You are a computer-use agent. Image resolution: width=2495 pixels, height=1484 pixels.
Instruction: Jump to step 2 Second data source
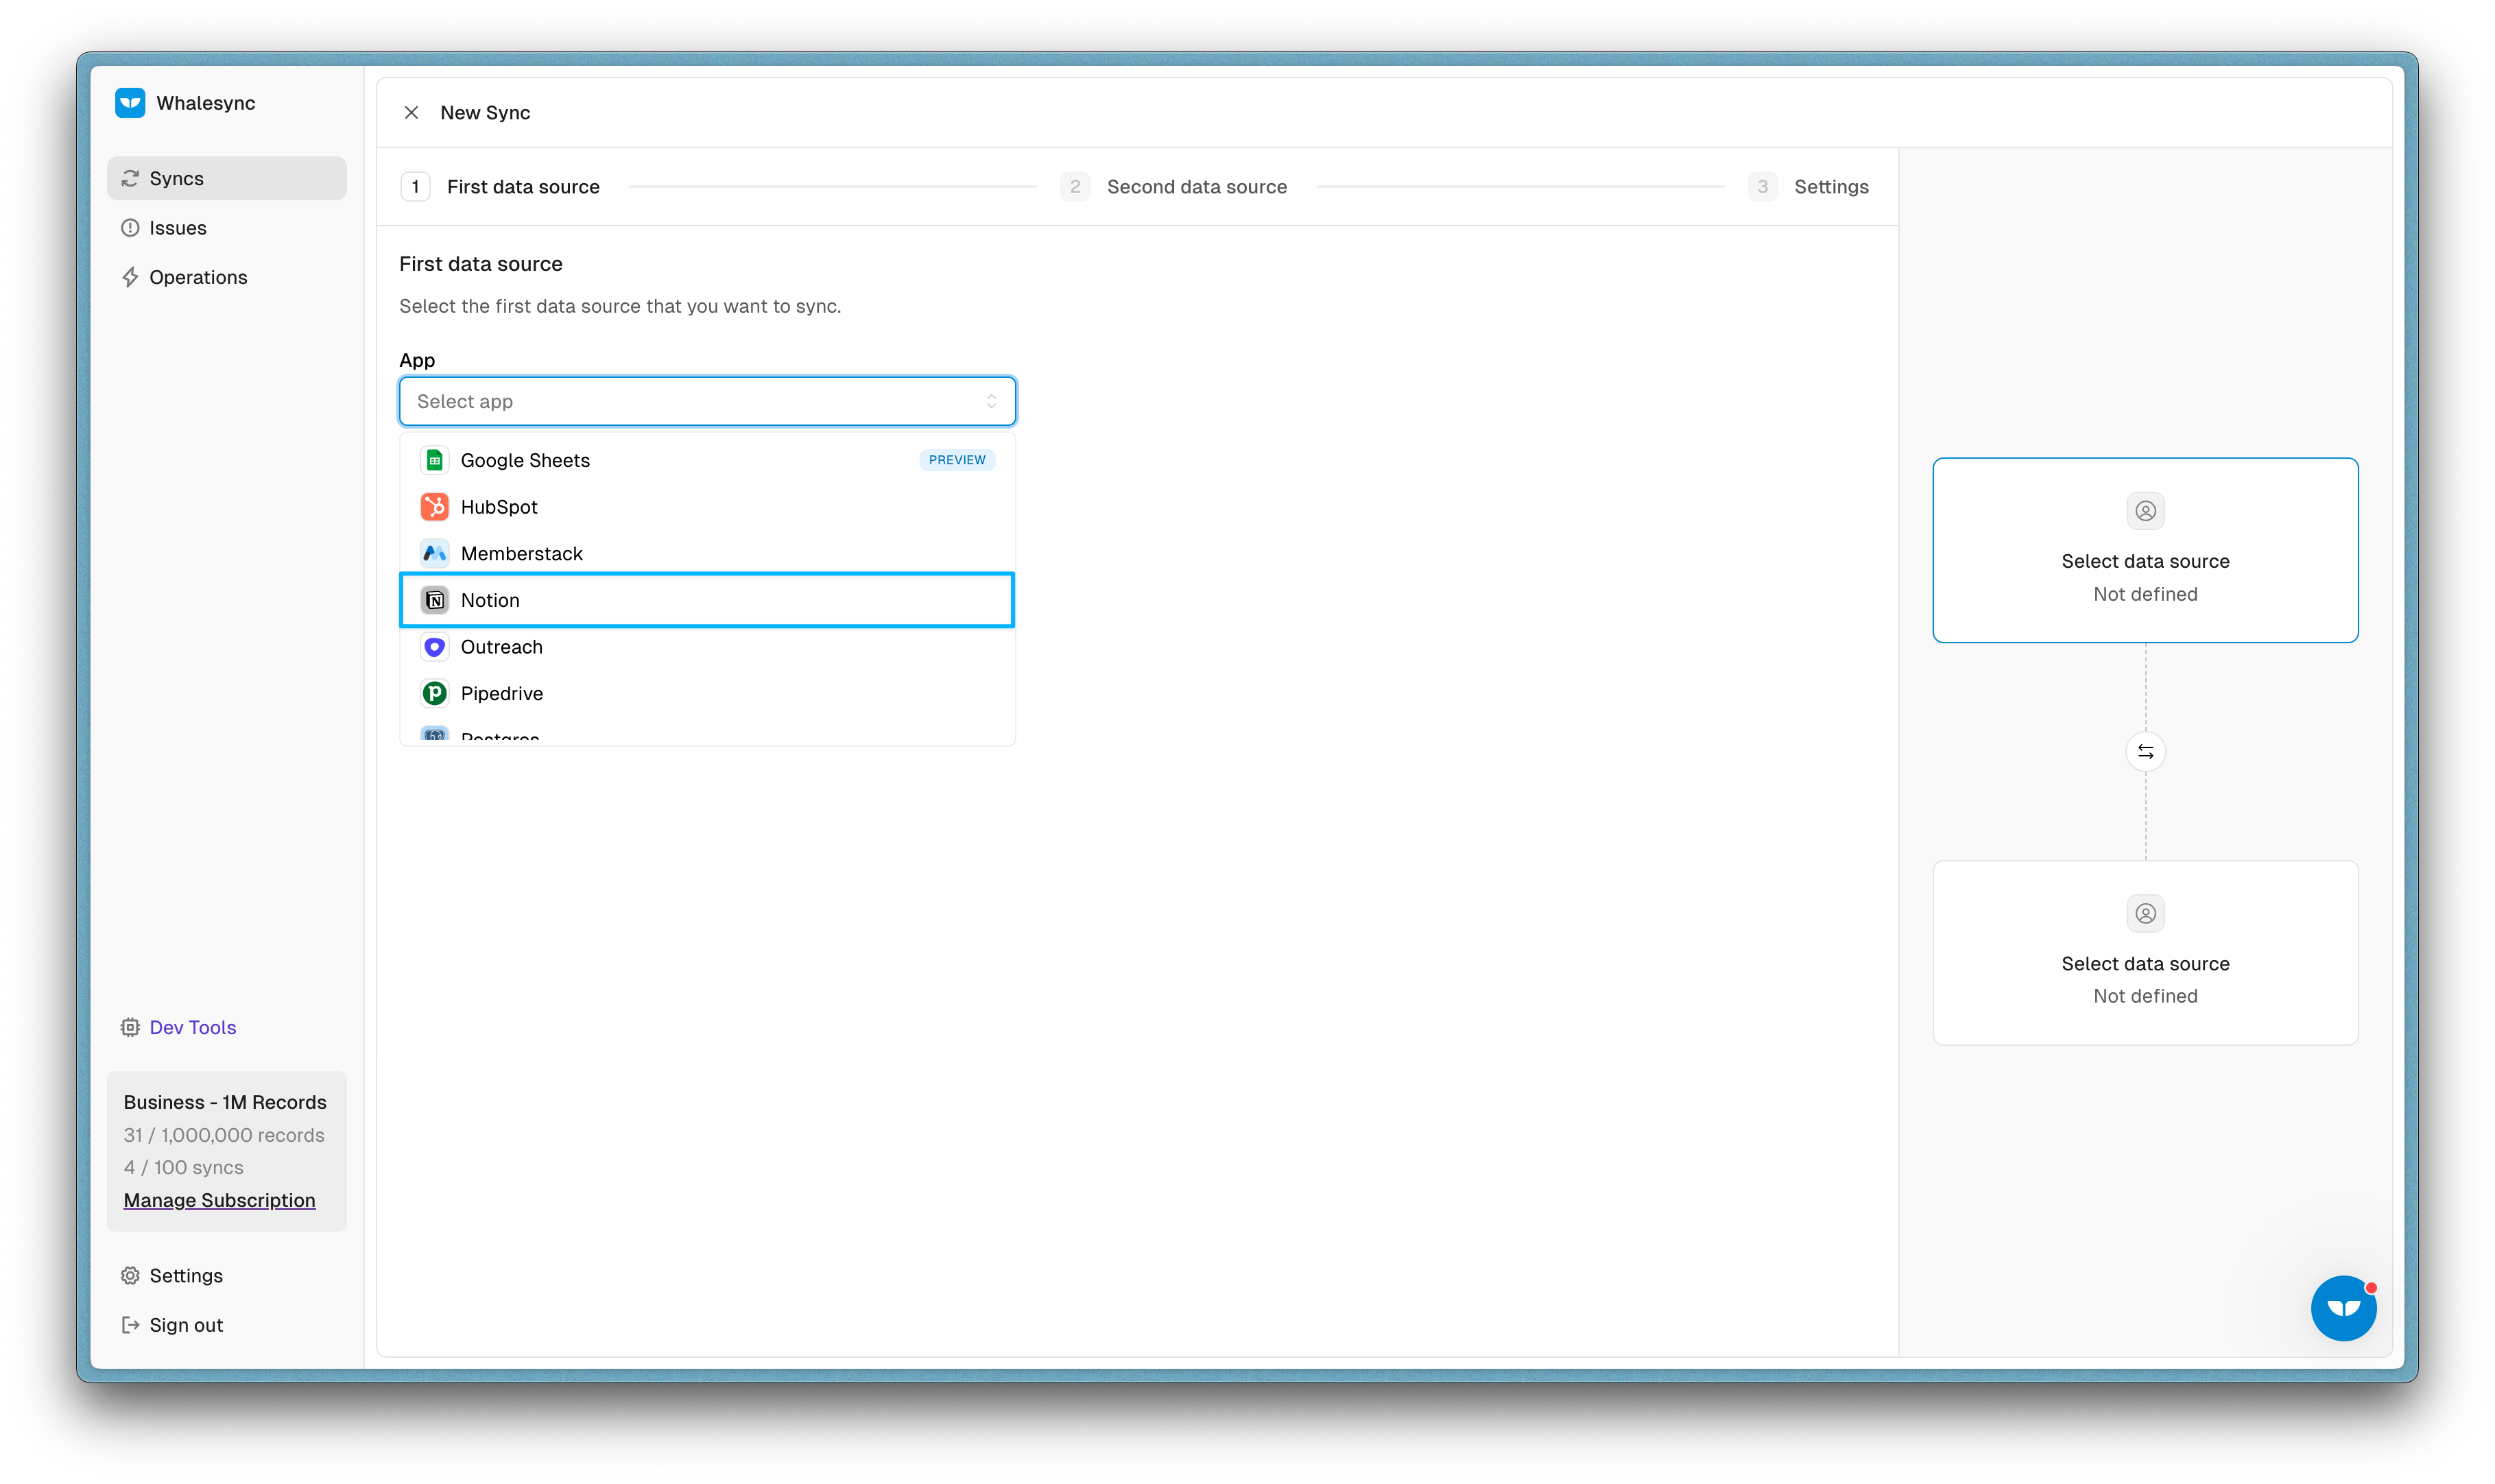[x=1195, y=187]
